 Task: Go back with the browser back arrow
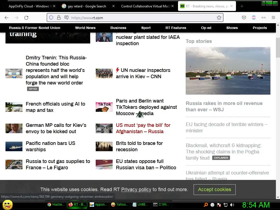coord(7,18)
